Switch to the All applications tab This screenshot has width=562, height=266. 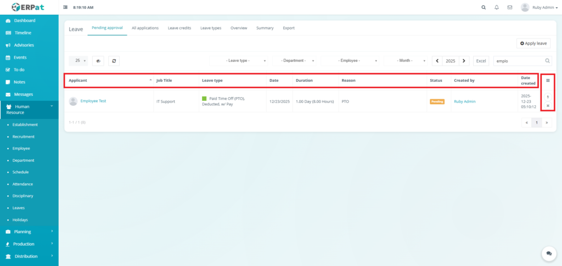145,28
